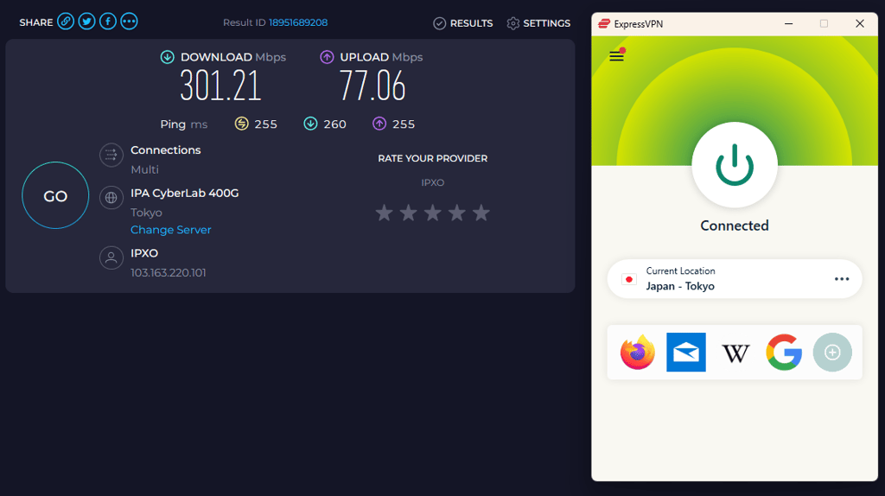Click the upload arrow icon
This screenshot has height=496, width=885.
[327, 57]
